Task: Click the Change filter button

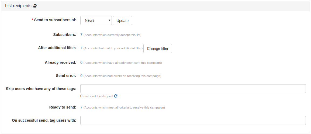Action: (x=158, y=49)
